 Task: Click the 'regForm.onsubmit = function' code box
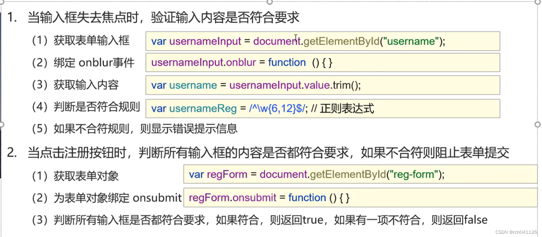tap(360, 198)
